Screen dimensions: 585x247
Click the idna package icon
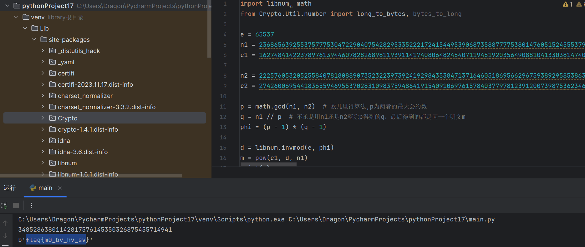53,141
